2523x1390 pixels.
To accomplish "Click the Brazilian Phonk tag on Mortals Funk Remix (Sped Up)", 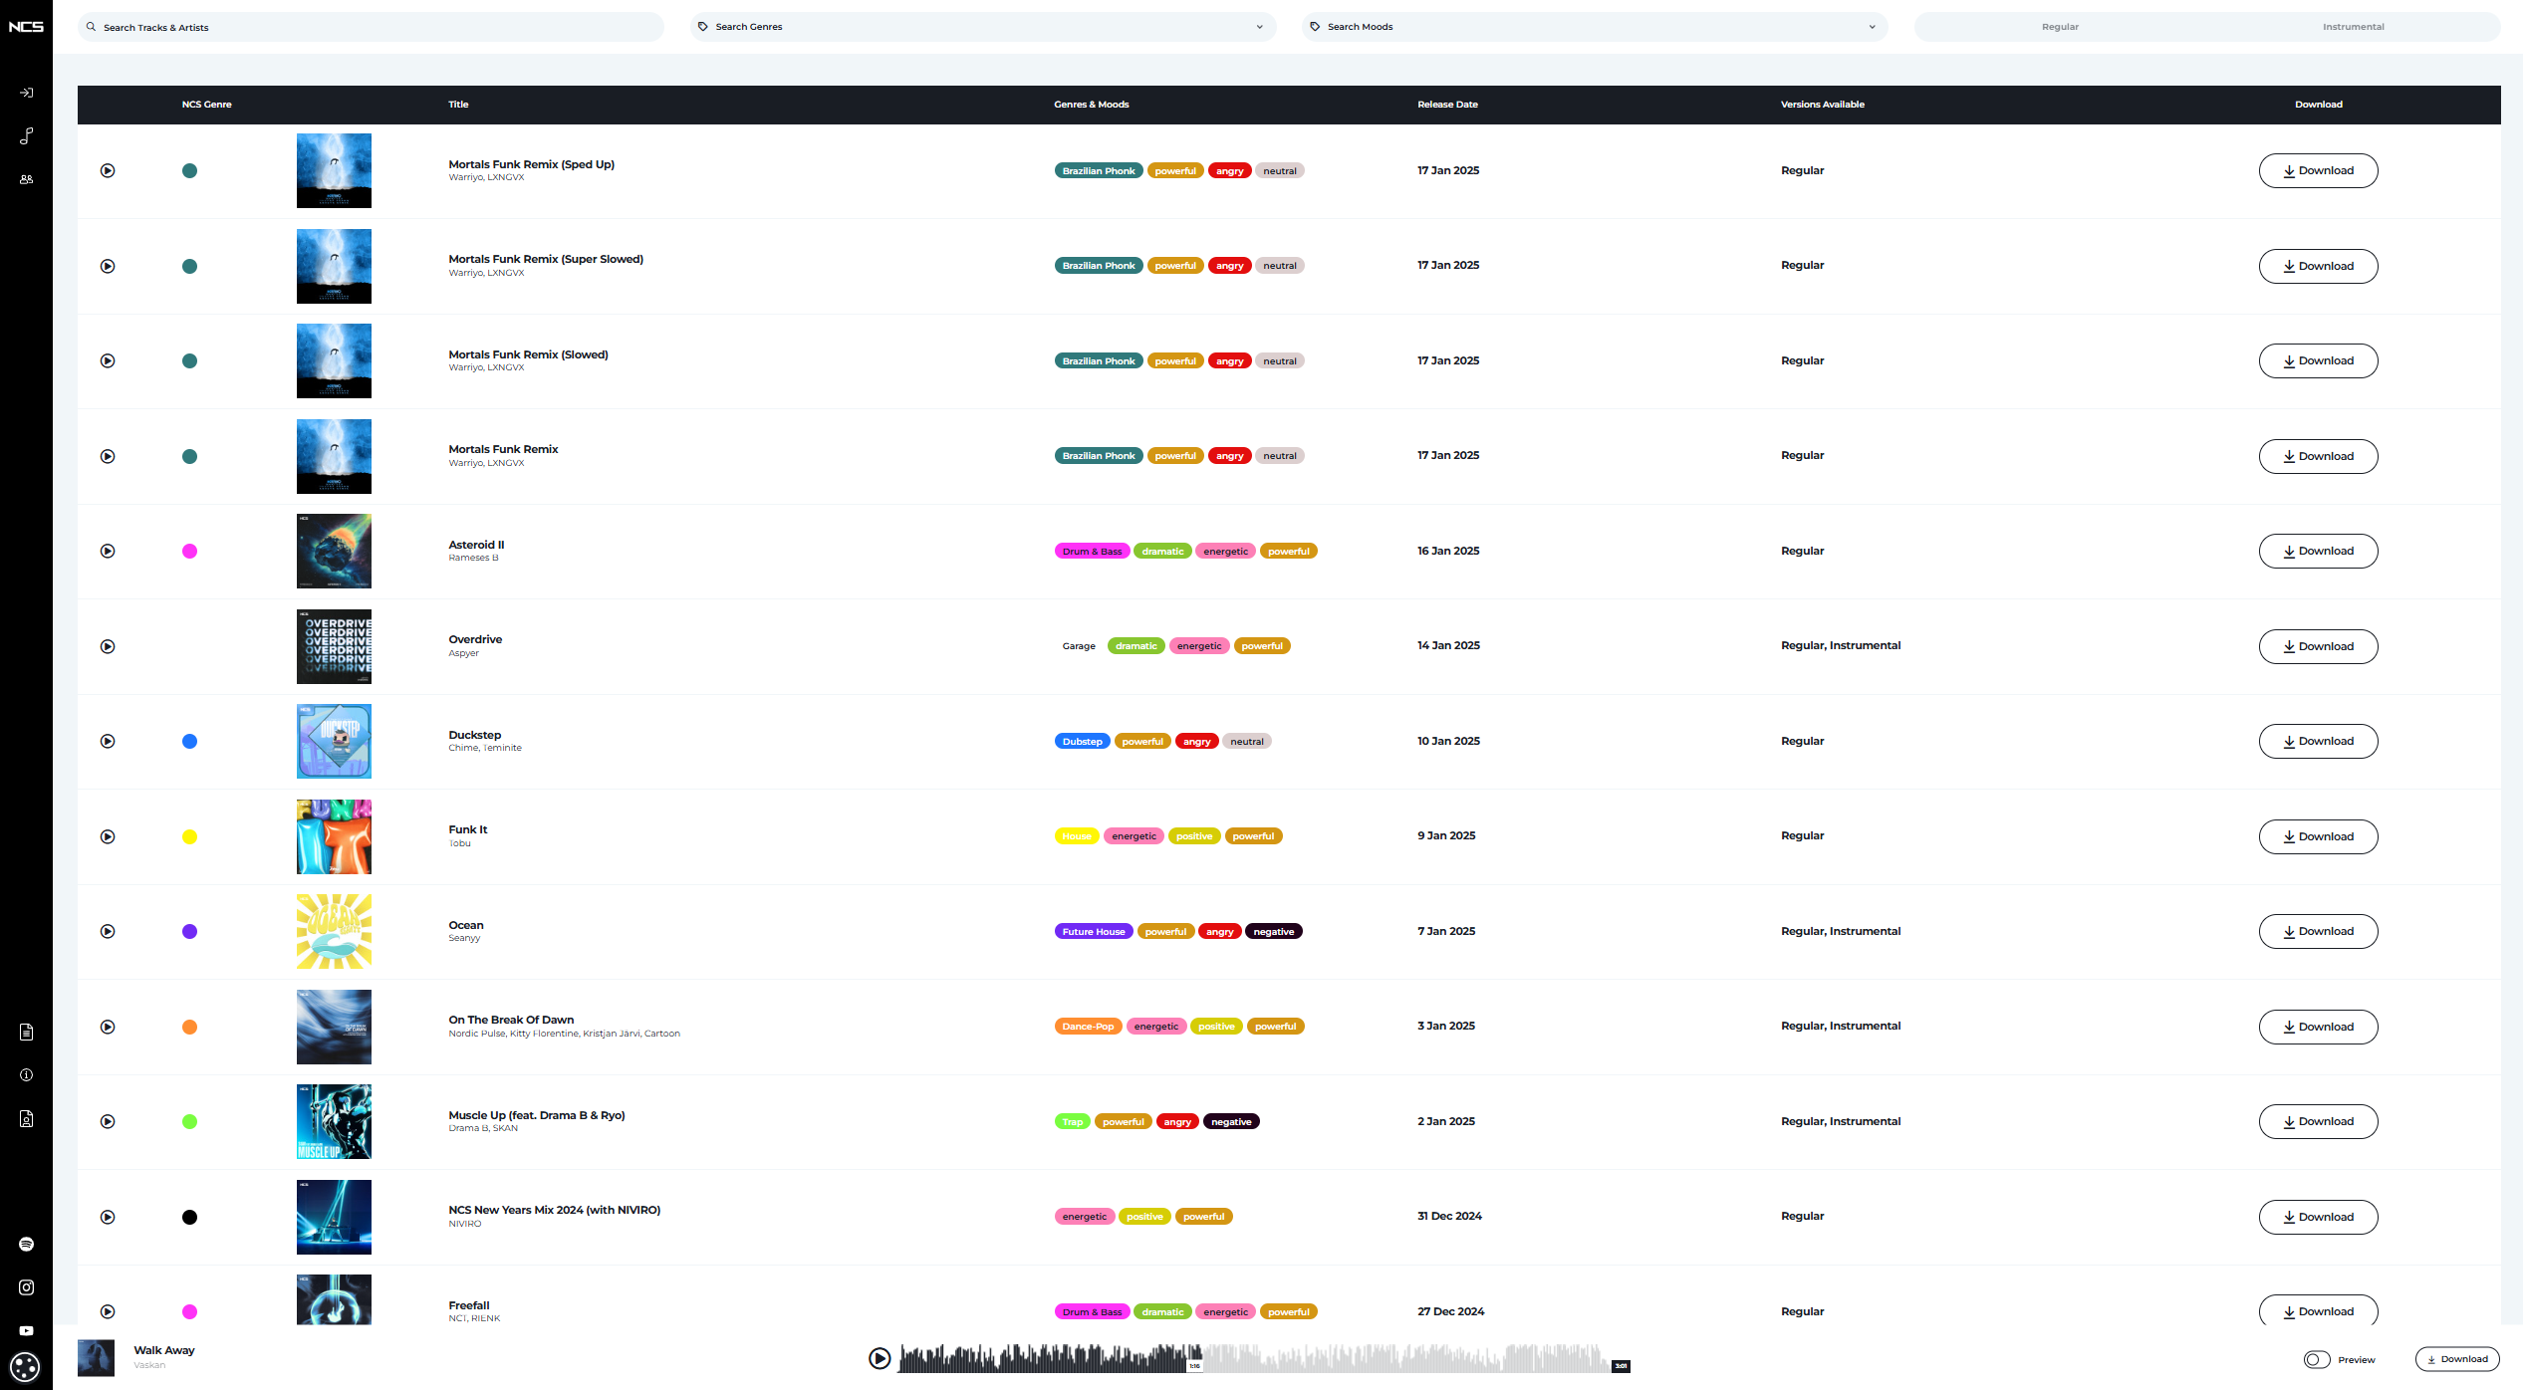I will 1098,171.
